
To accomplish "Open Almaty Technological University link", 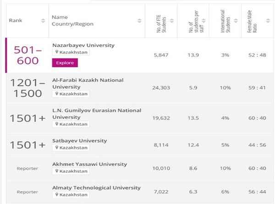I will pos(96,187).
